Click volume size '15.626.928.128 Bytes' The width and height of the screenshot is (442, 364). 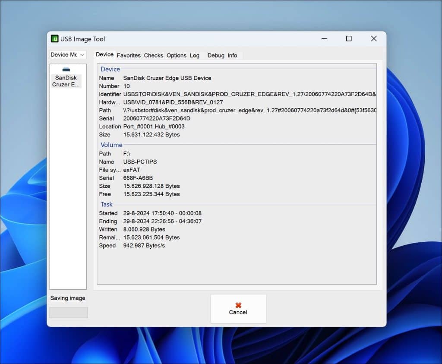pos(152,186)
